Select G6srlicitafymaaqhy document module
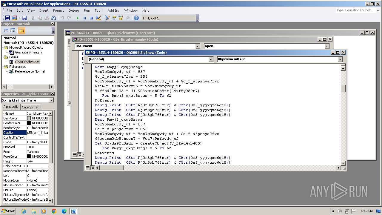Viewport: 382px width, 215px height. tap(29, 52)
